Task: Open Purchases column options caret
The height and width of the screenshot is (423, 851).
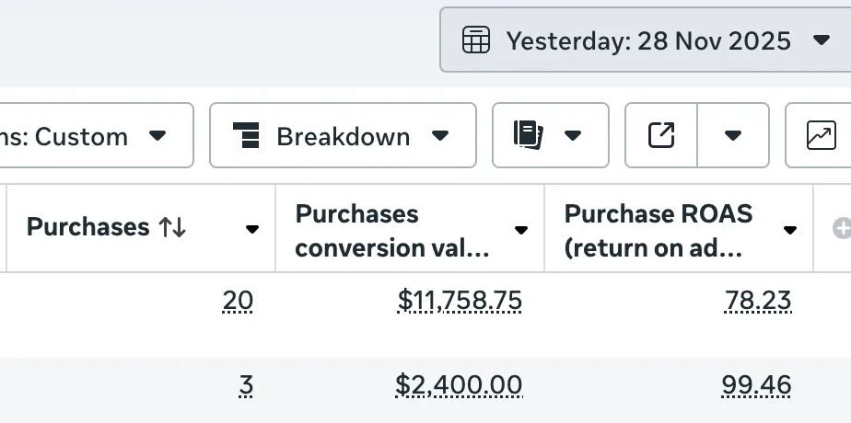Action: coord(252,230)
